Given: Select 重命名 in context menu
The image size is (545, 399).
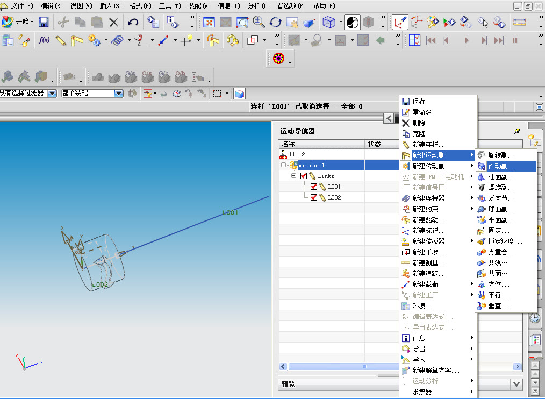Looking at the screenshot, I should [x=438, y=112].
